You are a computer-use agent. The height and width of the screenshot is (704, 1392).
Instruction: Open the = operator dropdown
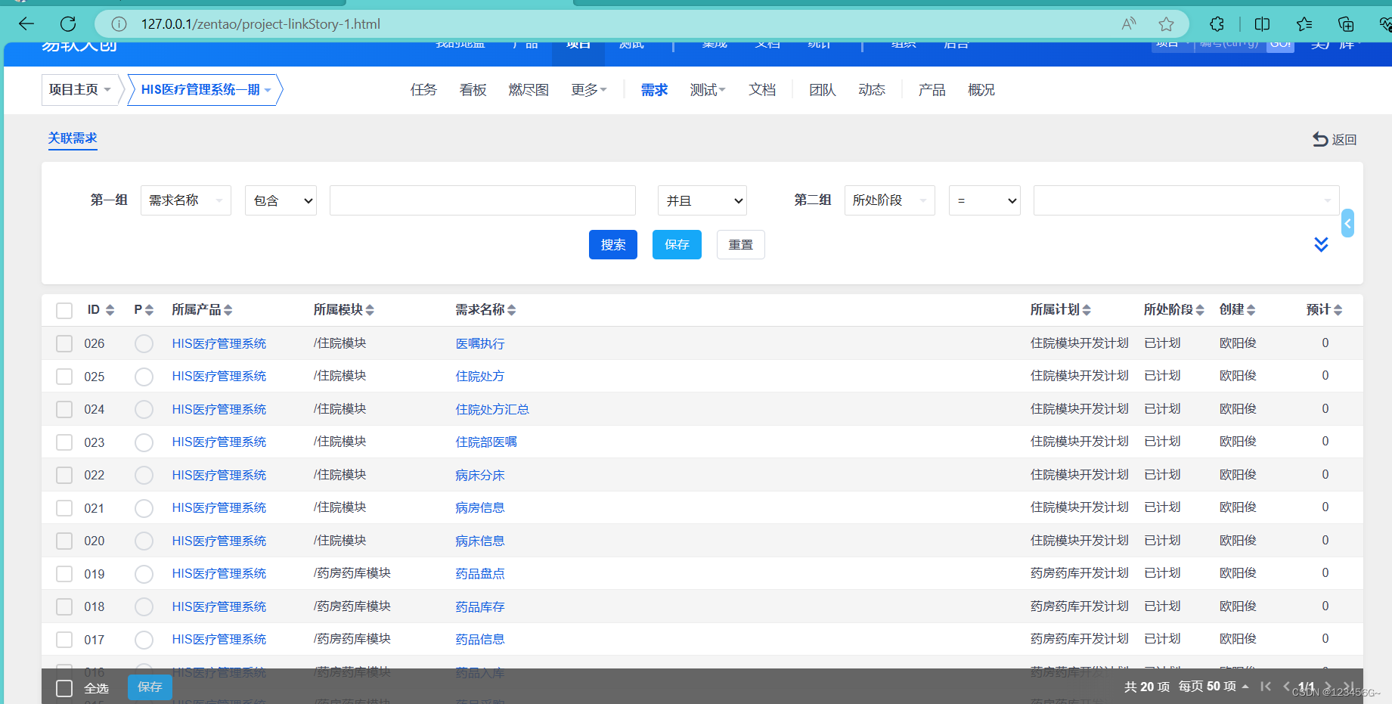click(x=984, y=200)
